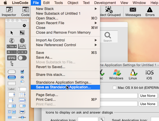This screenshot has width=159, height=121.
Task: Select the pulldown menu control
Action: point(22,106)
